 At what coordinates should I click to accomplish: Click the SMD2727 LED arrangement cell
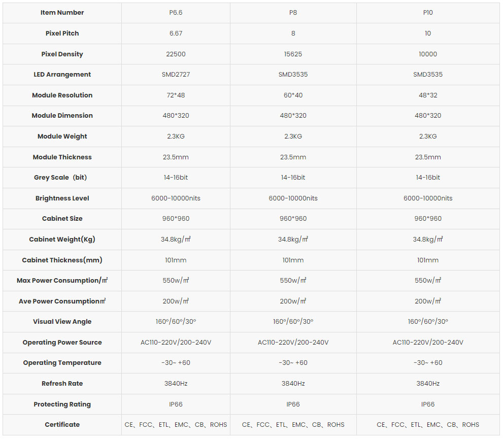tap(176, 75)
